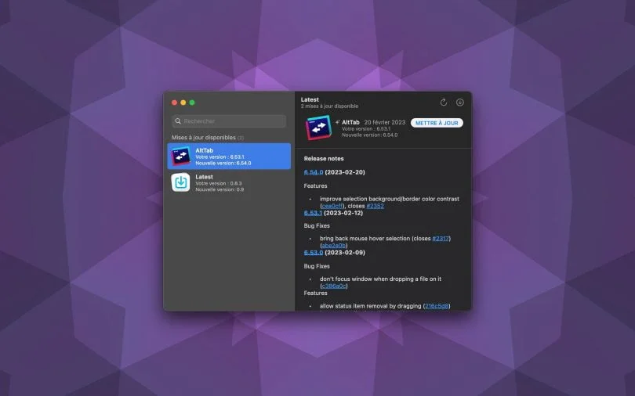Open commit link abe2e0b

tap(334, 245)
